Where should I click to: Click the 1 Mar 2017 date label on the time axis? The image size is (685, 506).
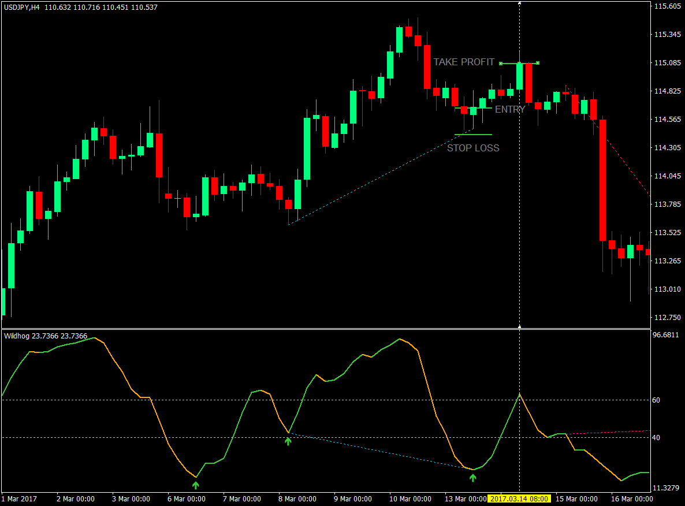[19, 498]
